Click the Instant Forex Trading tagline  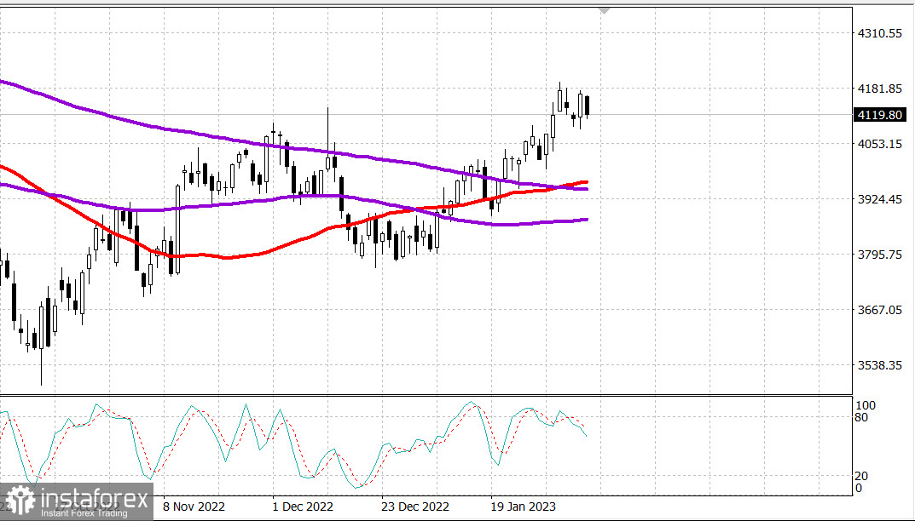click(84, 513)
